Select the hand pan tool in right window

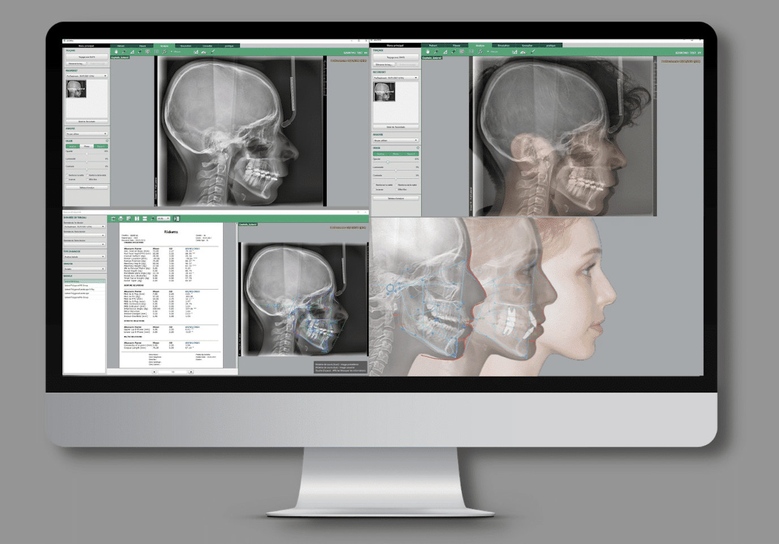point(428,51)
